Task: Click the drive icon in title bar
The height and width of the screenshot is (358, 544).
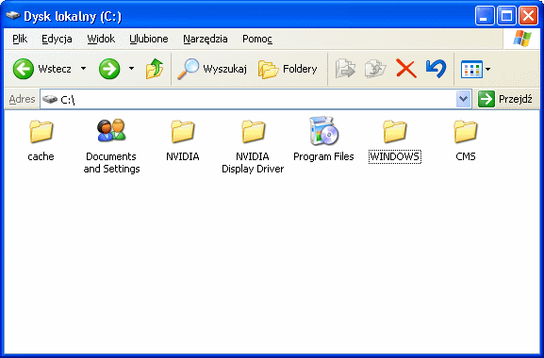Action: pos(13,16)
